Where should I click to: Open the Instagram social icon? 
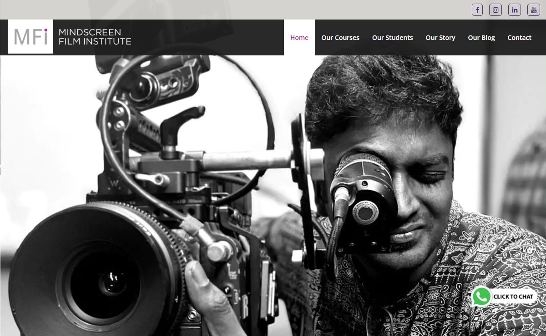click(495, 10)
